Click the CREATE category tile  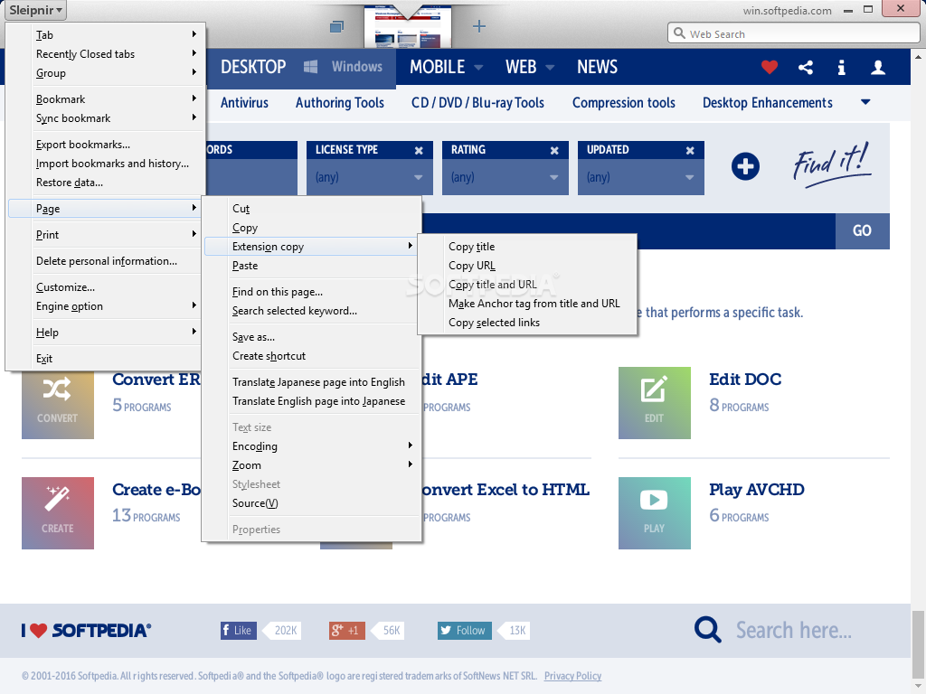coord(58,513)
